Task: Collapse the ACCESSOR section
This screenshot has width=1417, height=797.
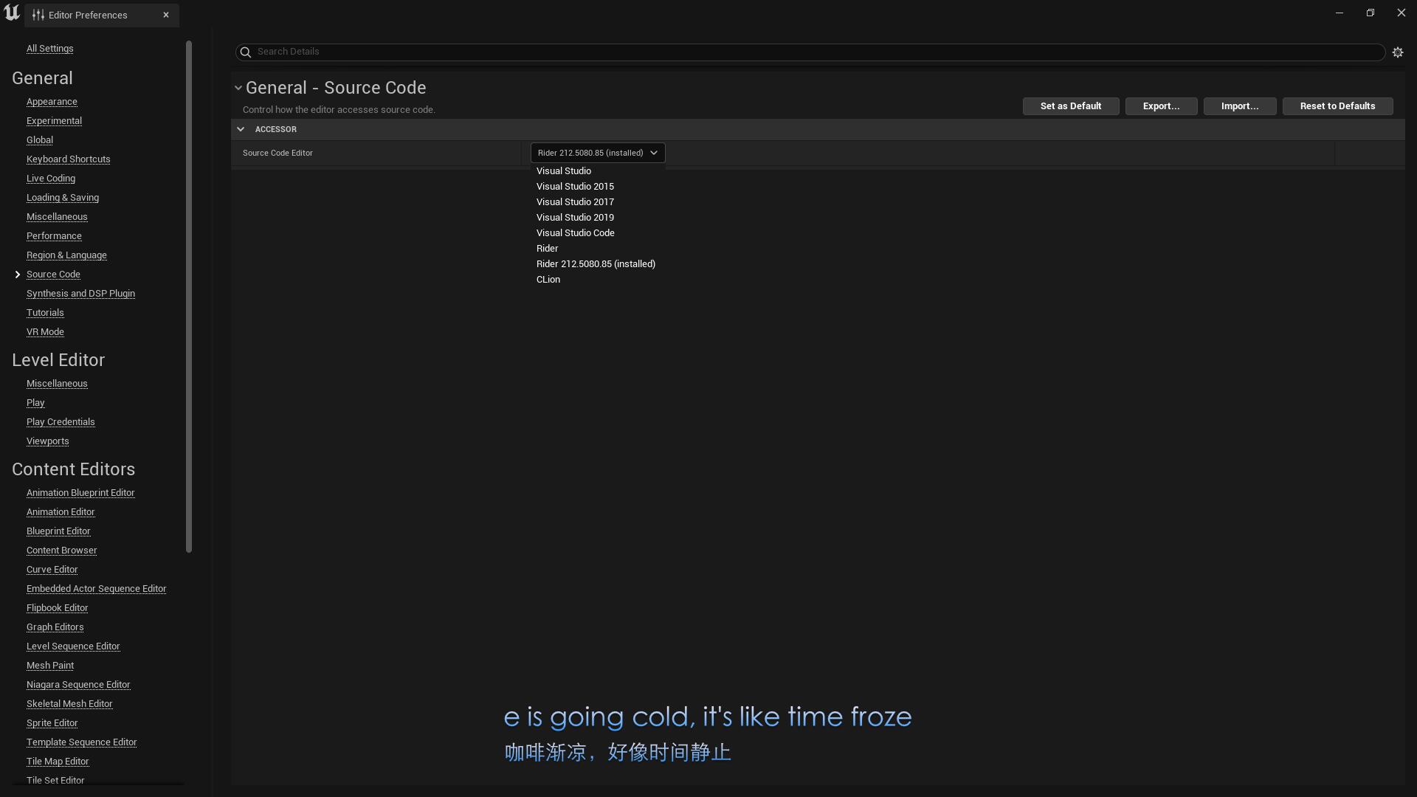Action: (241, 128)
